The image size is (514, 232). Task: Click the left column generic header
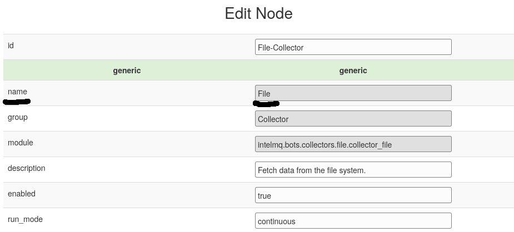127,70
